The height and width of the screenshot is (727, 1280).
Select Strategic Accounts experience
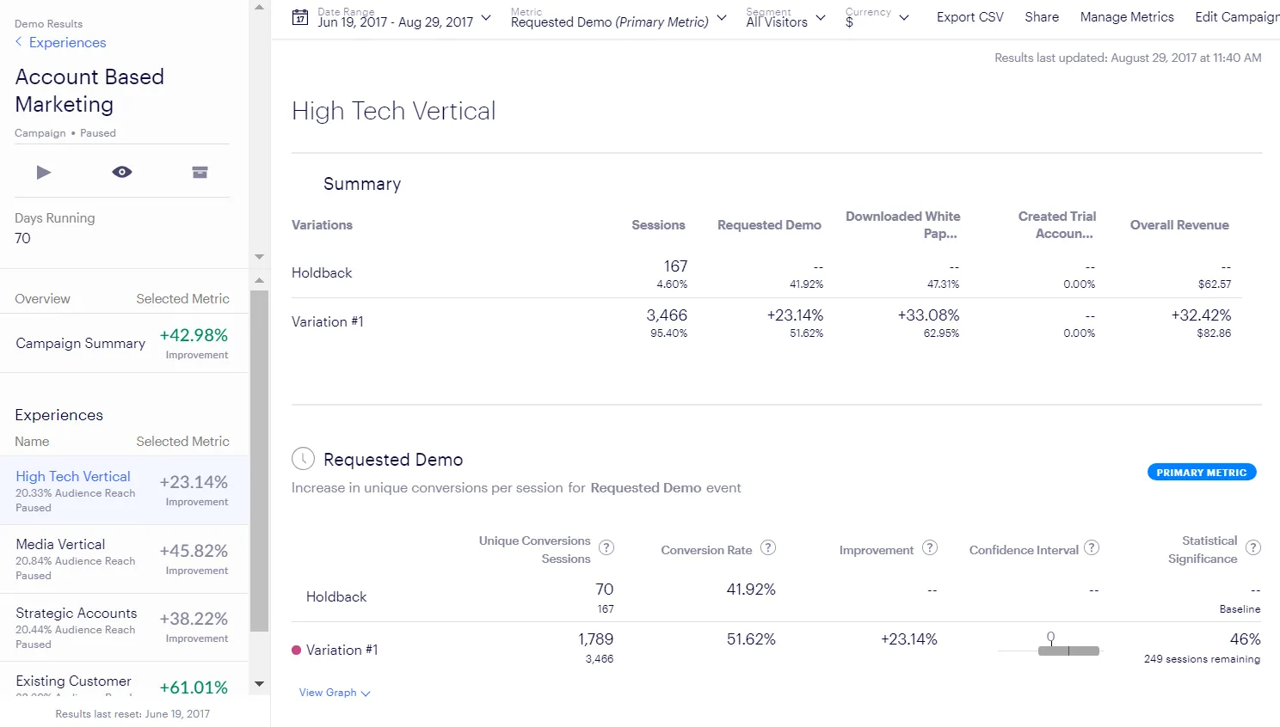[x=124, y=627]
